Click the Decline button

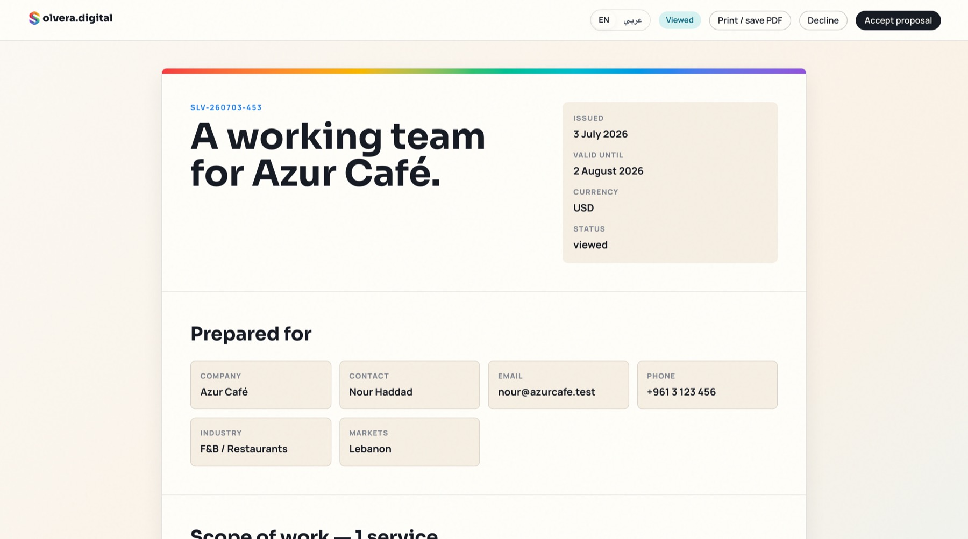pos(823,20)
